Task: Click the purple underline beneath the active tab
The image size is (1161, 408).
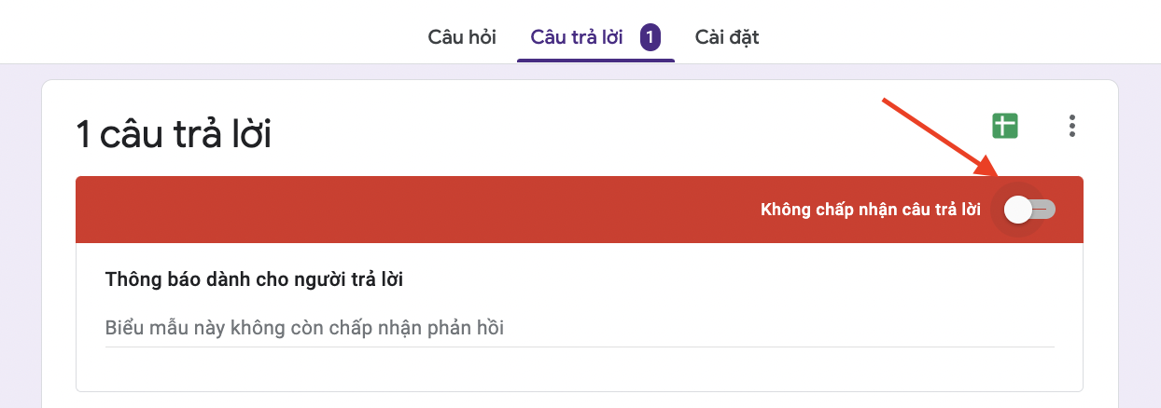Action: click(x=595, y=61)
